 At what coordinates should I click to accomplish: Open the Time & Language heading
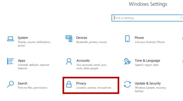[147, 60]
